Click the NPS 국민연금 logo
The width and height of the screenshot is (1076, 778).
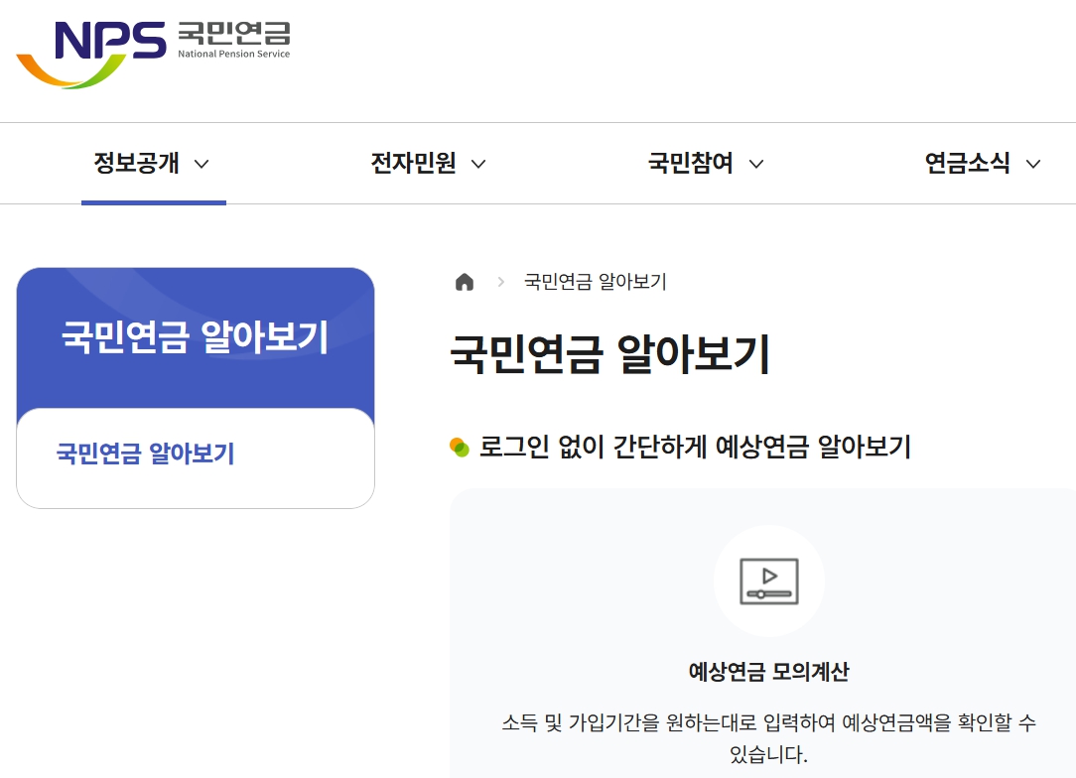click(x=154, y=55)
